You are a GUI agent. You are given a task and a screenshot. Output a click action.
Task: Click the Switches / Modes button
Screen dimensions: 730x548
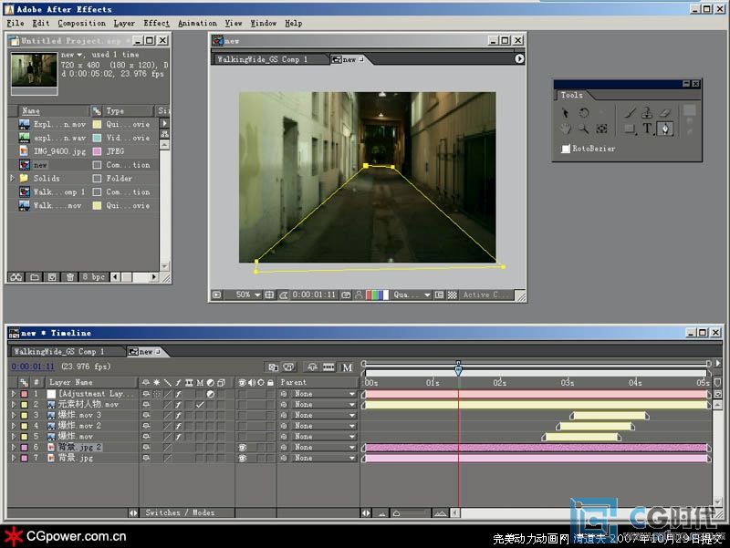[x=180, y=512]
